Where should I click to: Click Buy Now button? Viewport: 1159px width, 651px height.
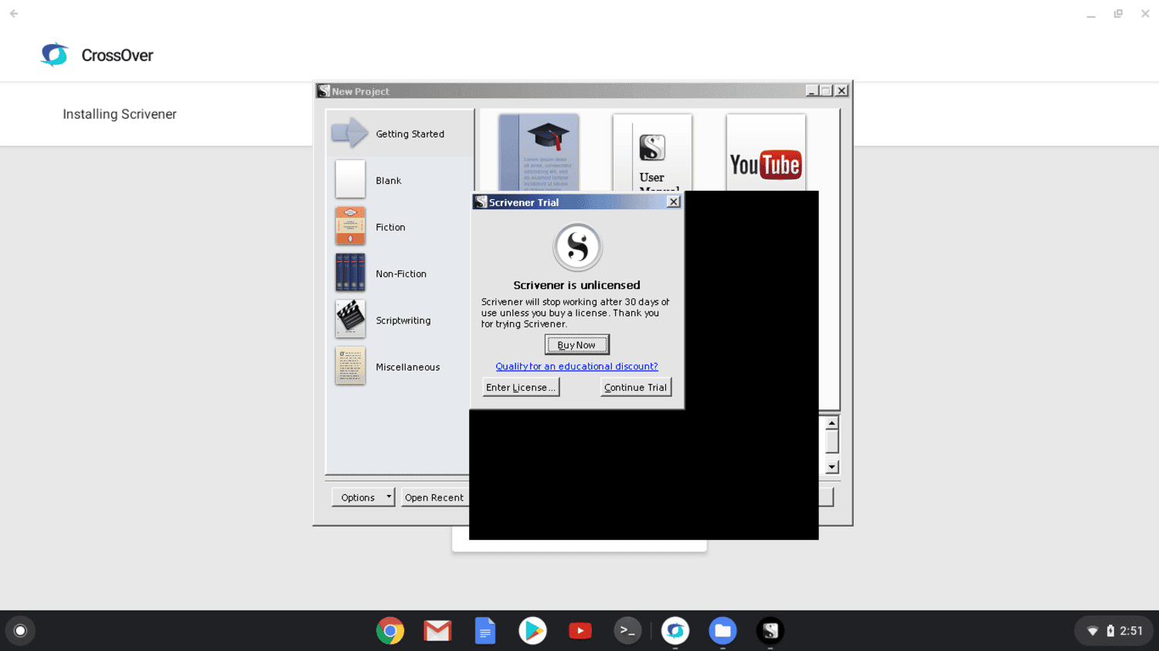pos(576,344)
